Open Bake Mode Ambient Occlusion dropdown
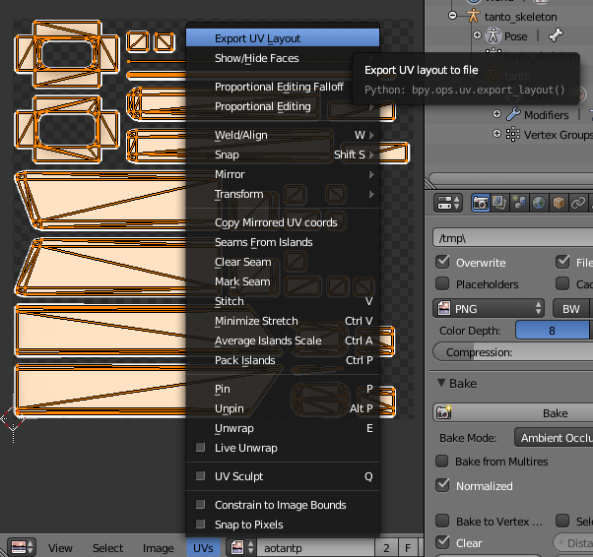 [554, 438]
